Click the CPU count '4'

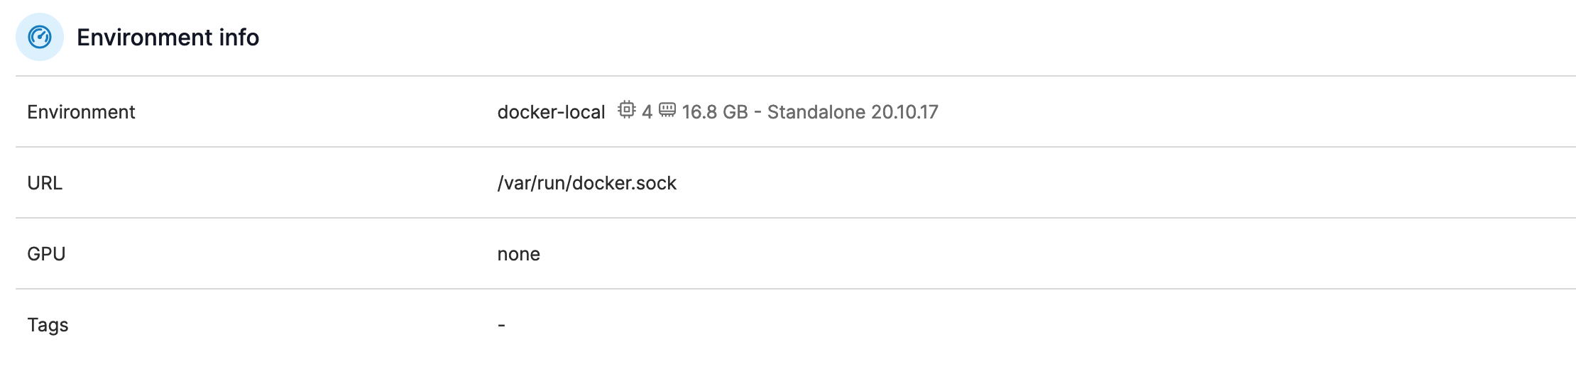pyautogui.click(x=647, y=112)
